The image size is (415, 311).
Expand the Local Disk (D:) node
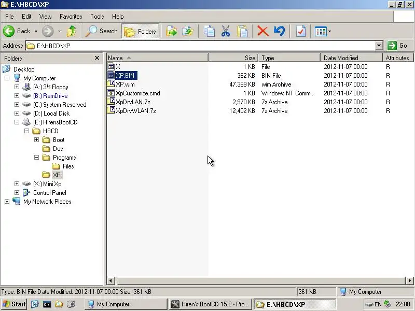[17, 113]
